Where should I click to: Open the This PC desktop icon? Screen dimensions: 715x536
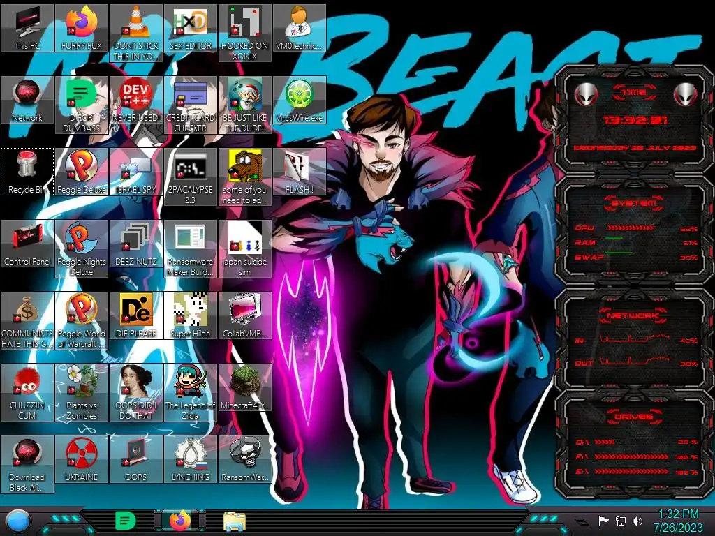coord(27,28)
